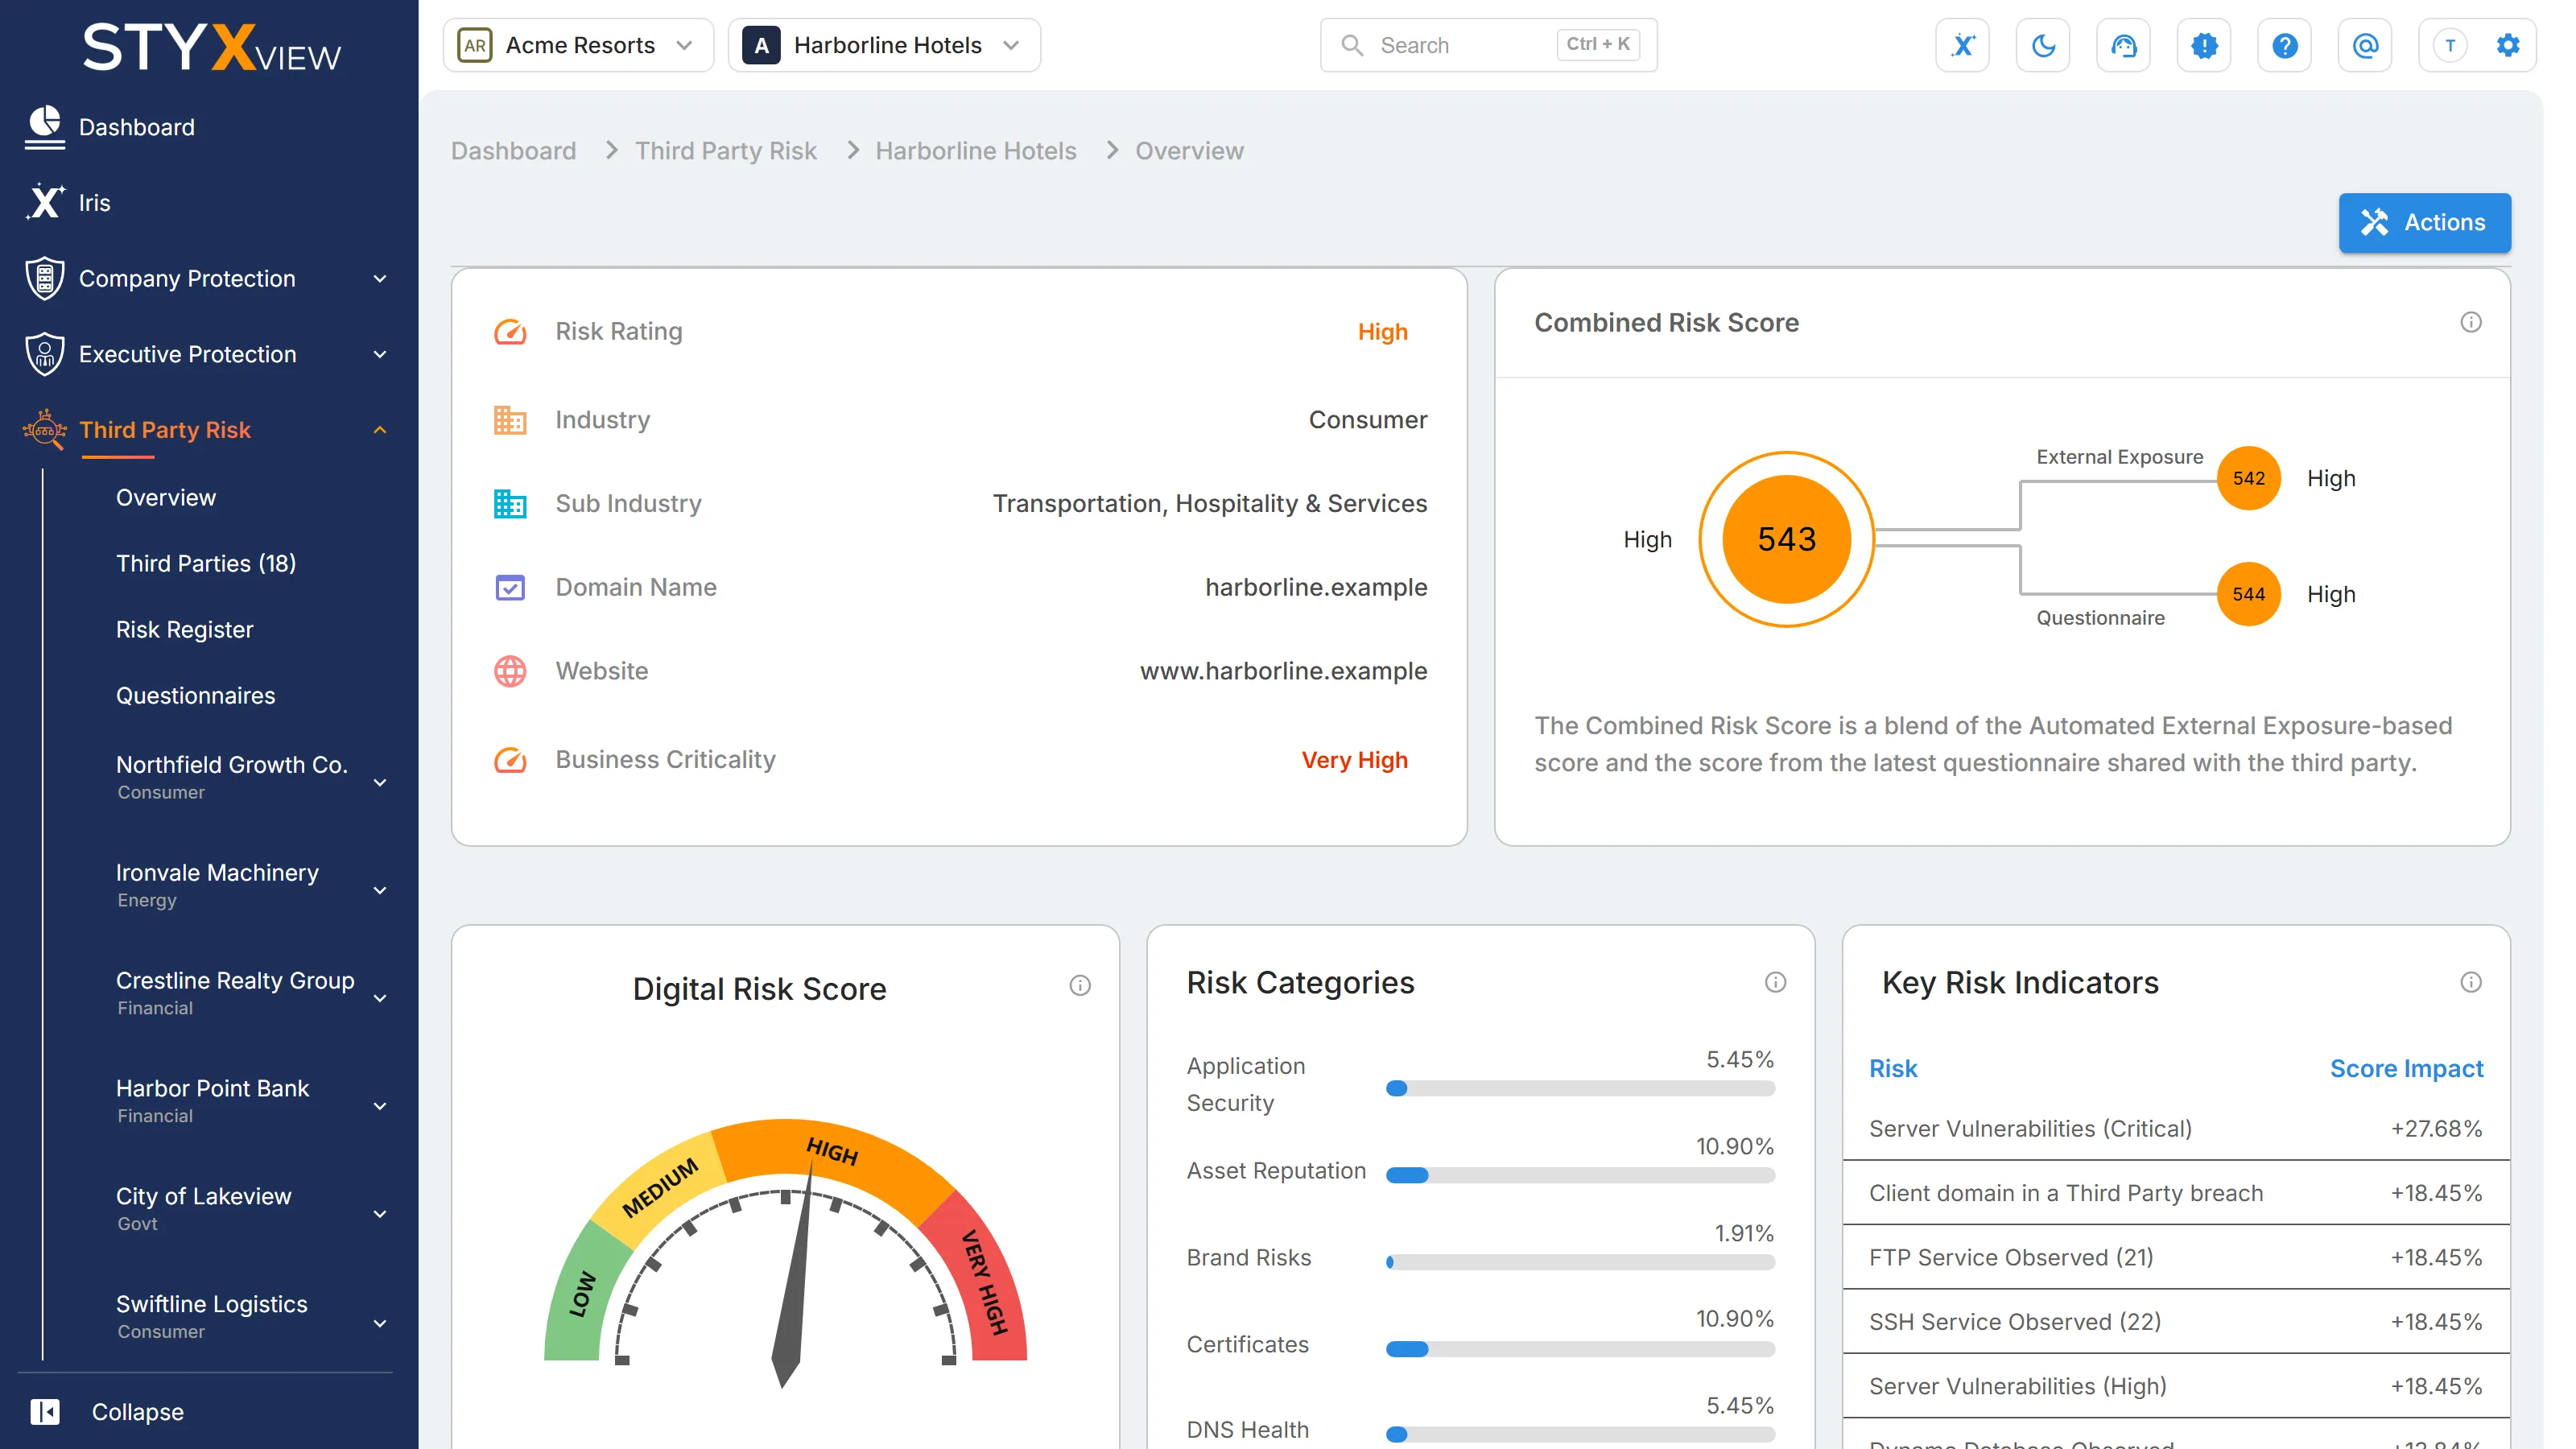
Task: Click Harborline Hotels breadcrumb link
Action: 976,150
